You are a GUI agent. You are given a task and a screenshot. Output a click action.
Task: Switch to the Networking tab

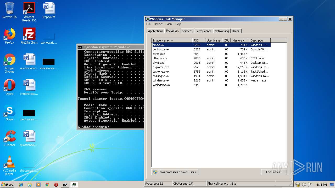(222, 31)
